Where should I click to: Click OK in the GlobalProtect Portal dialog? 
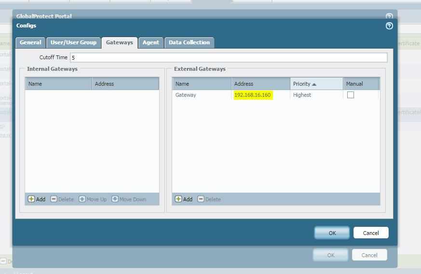tap(331, 255)
